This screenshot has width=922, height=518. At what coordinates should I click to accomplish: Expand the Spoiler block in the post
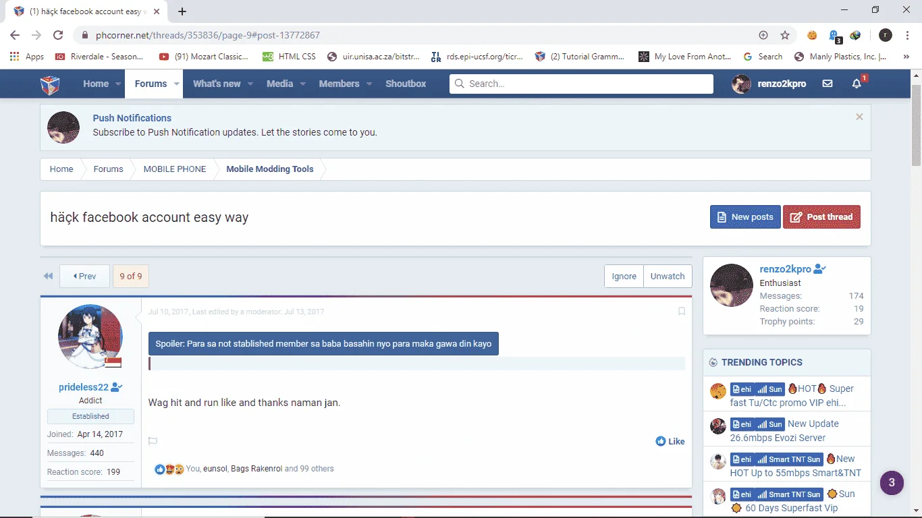(x=323, y=343)
